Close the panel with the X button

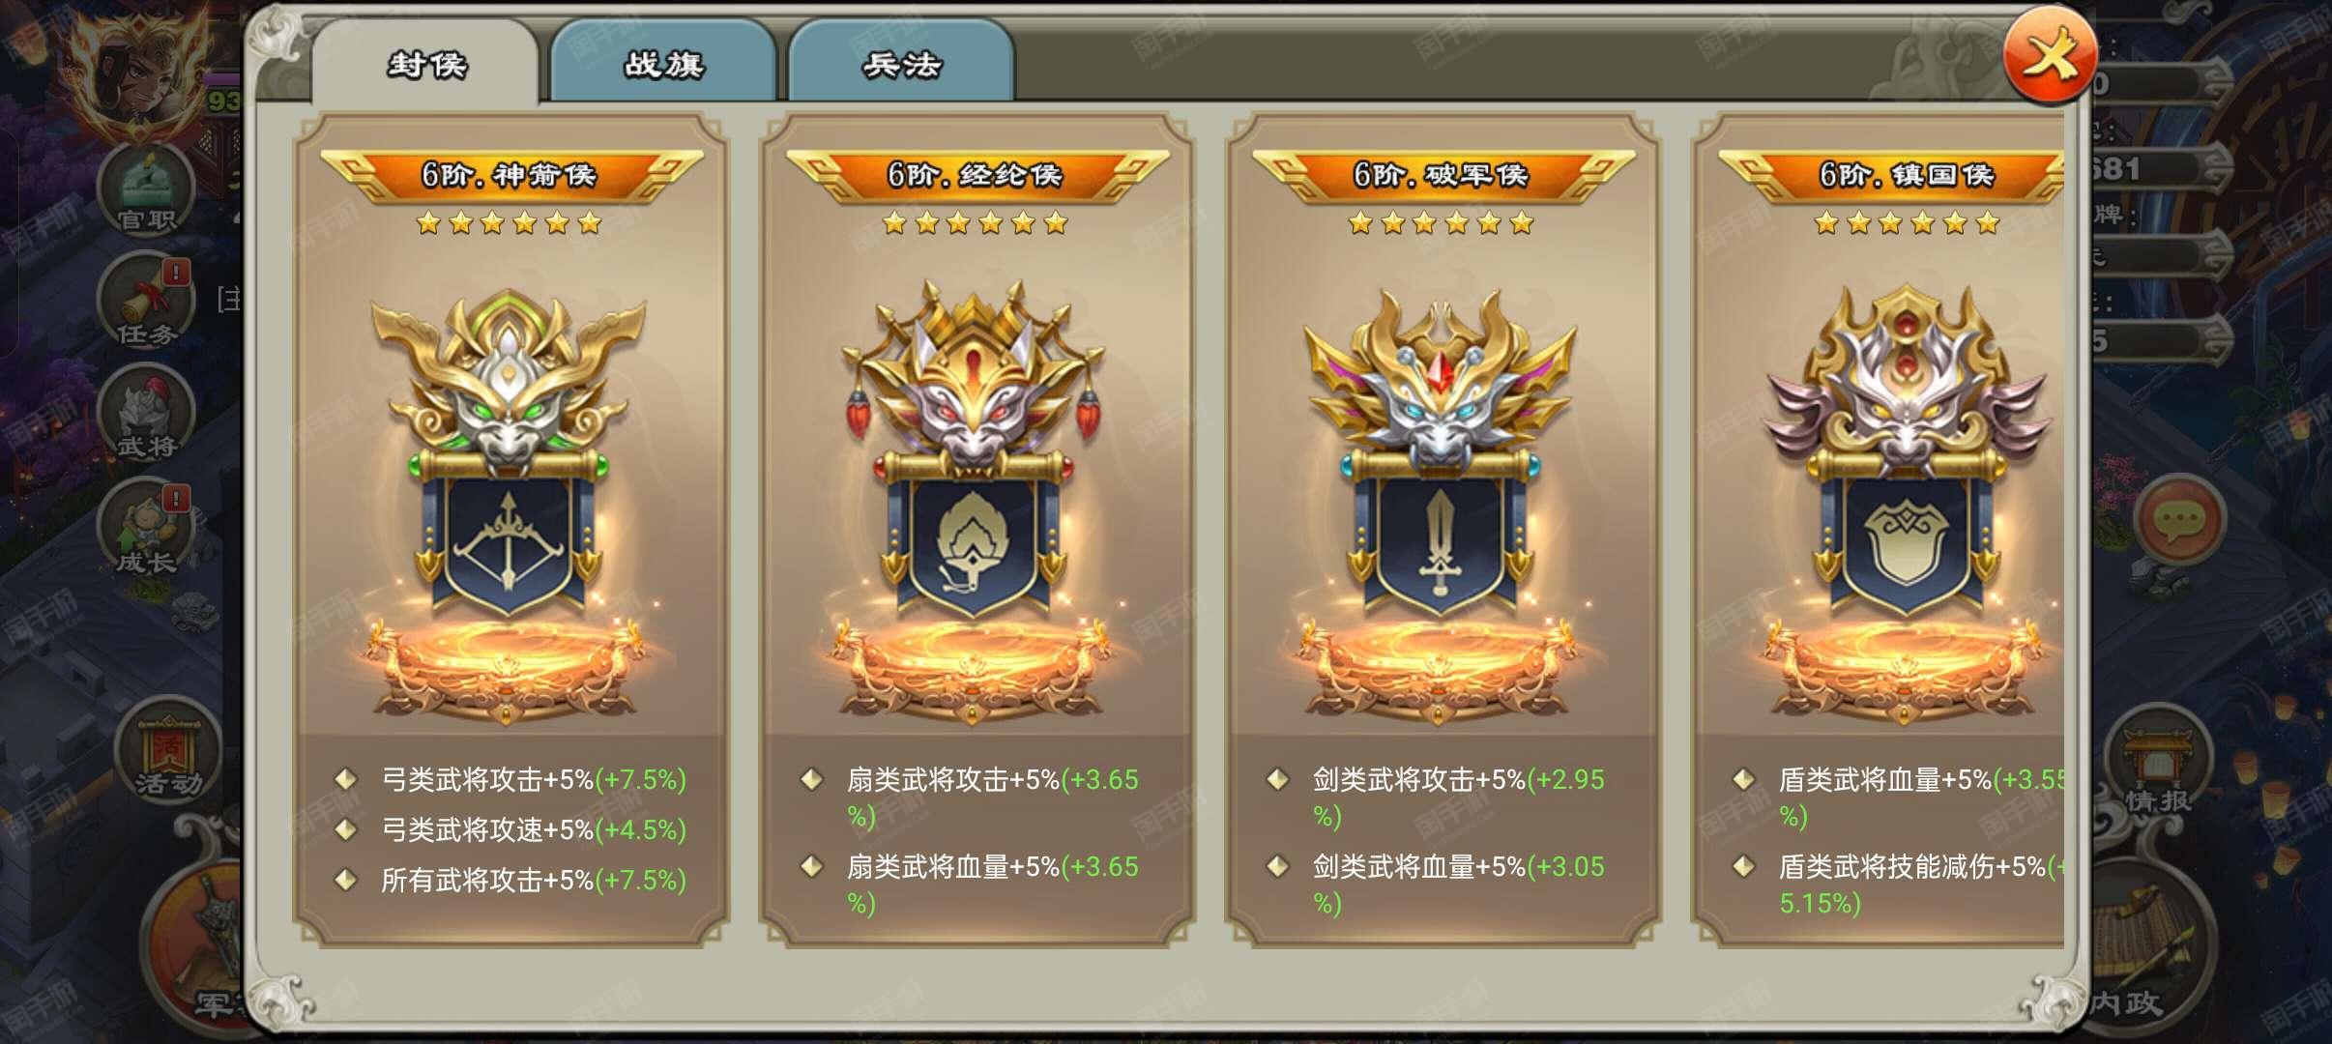(2050, 56)
